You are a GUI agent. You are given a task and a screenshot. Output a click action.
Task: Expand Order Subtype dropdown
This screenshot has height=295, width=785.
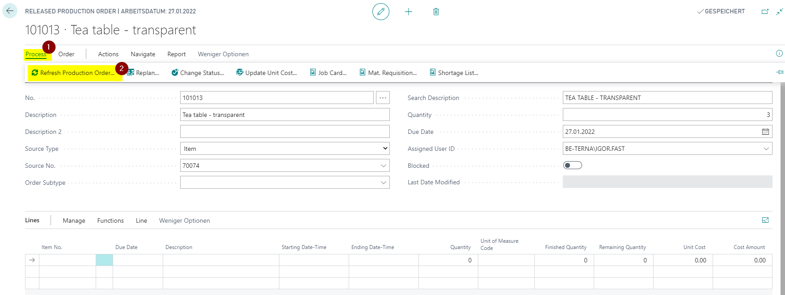383,183
